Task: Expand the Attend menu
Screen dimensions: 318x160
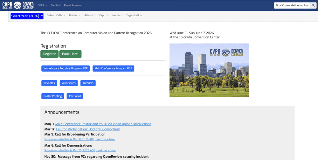Action: tap(90, 15)
